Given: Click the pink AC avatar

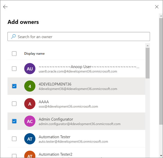Looking at the screenshot, I should [x=30, y=121].
